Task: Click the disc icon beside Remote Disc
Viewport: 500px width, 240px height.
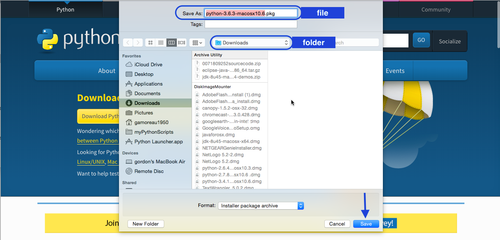Action: tap(129, 171)
